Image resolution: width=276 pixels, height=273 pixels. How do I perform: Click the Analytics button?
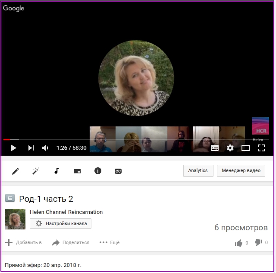pyautogui.click(x=198, y=170)
